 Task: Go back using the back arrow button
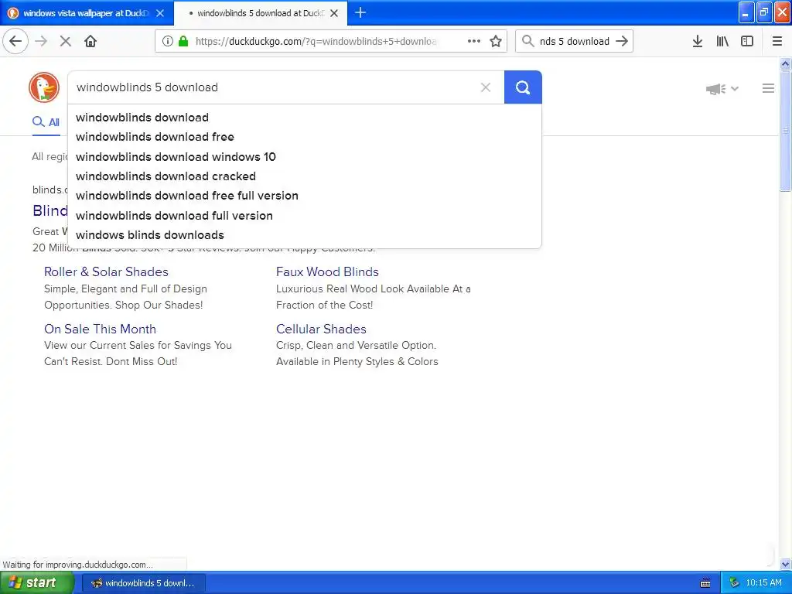point(15,42)
